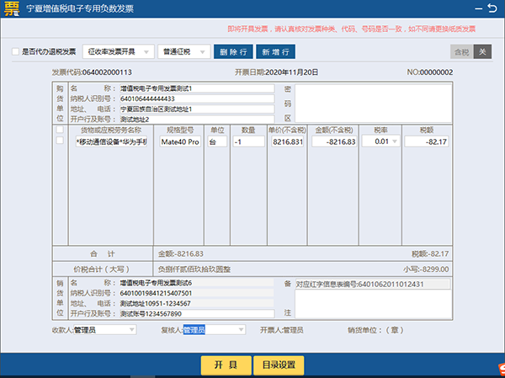This screenshot has width=505, height=378.
Task: Click seller address 测试地址10951-1234567
Action: pos(155,303)
